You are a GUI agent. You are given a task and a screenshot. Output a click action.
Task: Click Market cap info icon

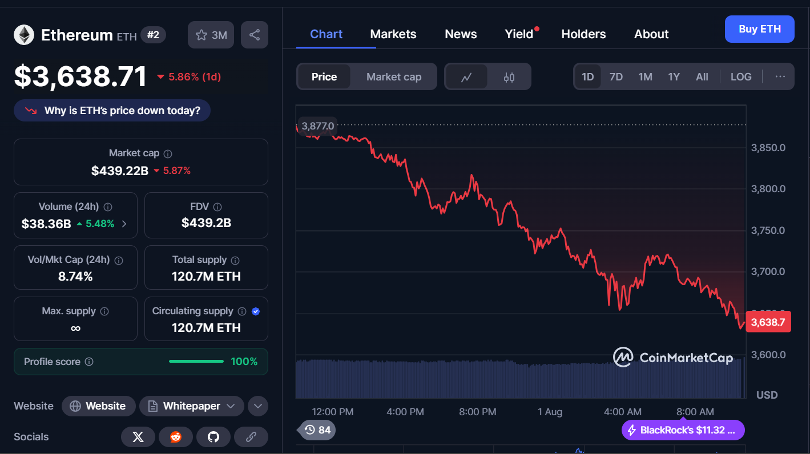point(168,153)
